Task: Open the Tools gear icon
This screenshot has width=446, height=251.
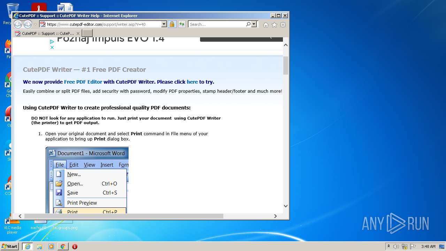Action: 283,25
